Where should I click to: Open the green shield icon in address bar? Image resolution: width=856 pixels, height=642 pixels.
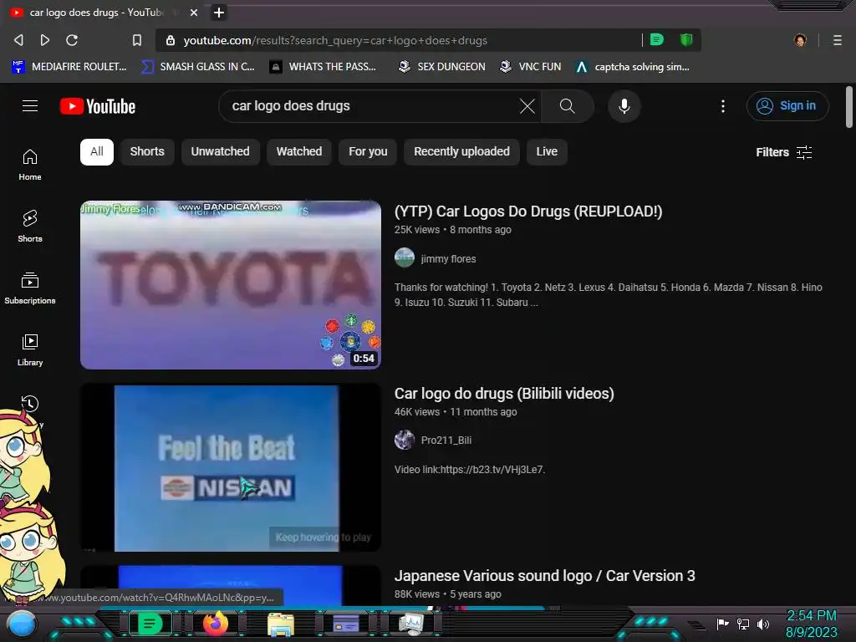pyautogui.click(x=686, y=40)
